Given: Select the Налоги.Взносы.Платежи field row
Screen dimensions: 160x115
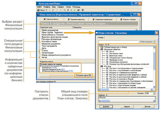Looking at the screenshot, I should tap(53, 35).
